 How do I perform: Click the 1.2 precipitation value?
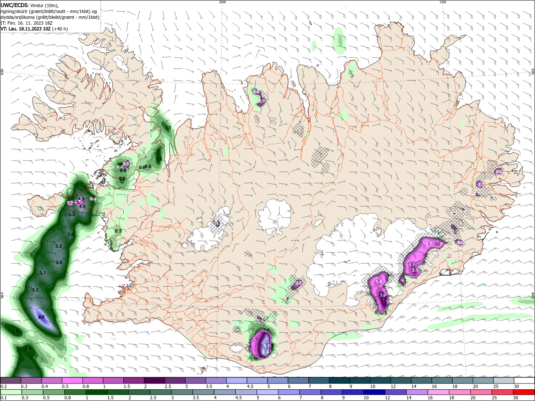click(159, 159)
